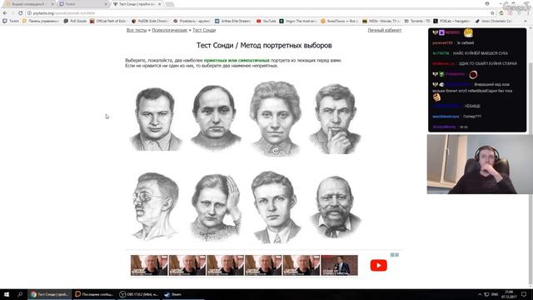The width and height of the screenshot is (533, 300).
Task: Choose the portrait of man with bald forehead
Action: click(x=215, y=117)
